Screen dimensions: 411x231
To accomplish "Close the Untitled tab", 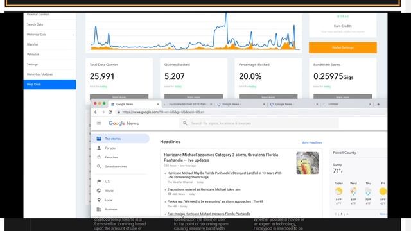I will (x=370, y=104).
